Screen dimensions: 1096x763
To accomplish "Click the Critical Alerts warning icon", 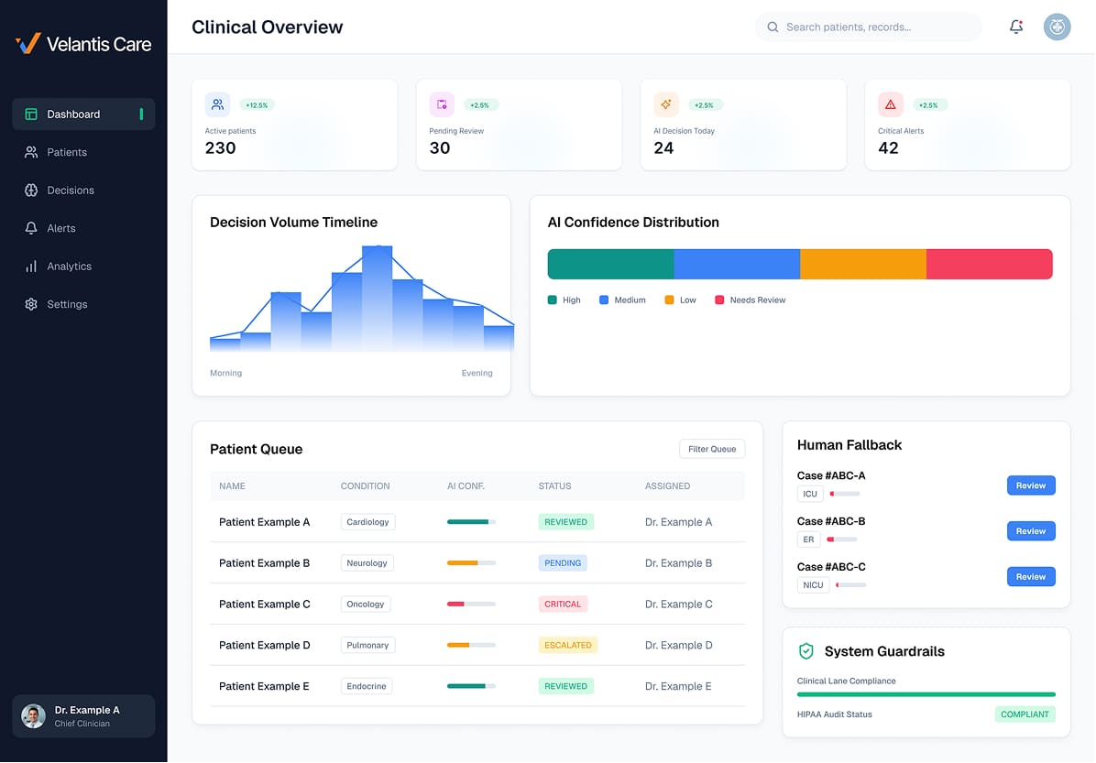I will coord(891,104).
